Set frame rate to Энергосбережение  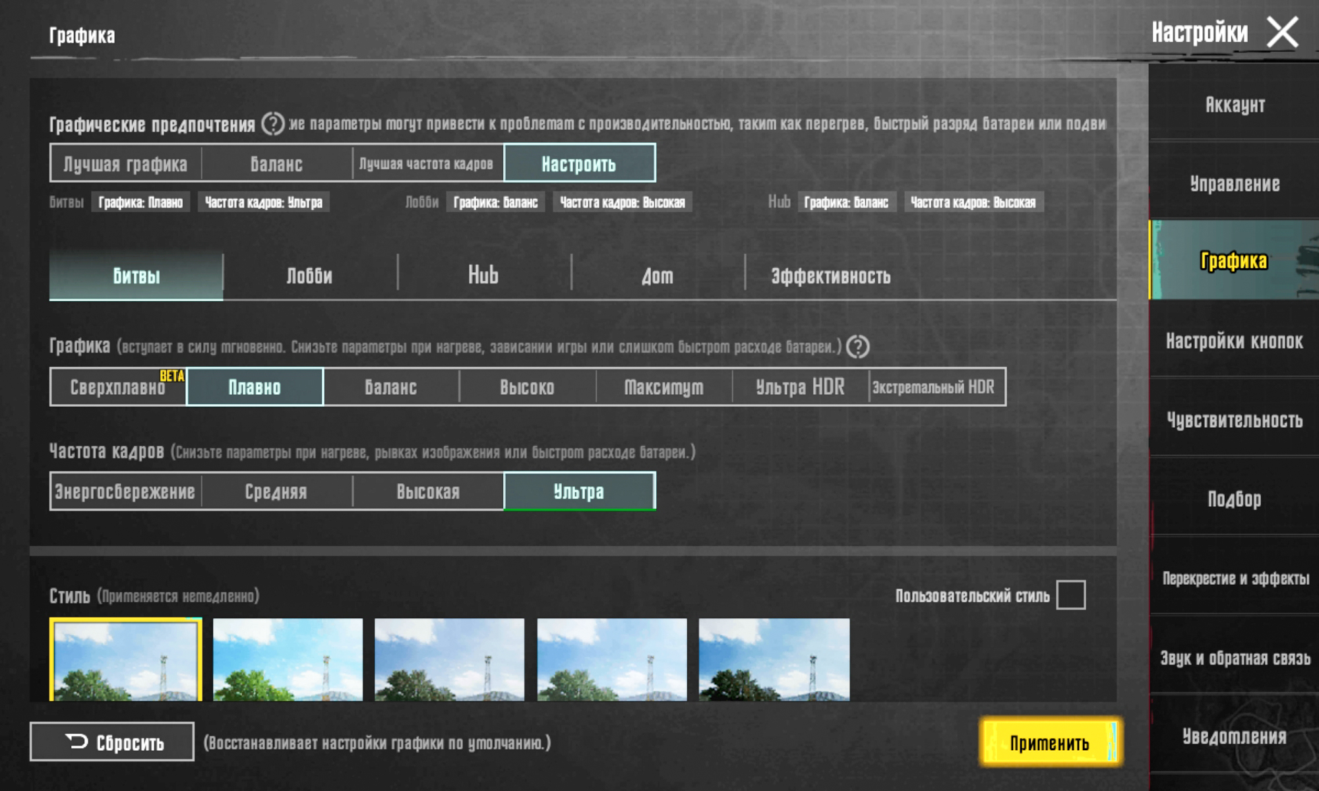coord(125,492)
